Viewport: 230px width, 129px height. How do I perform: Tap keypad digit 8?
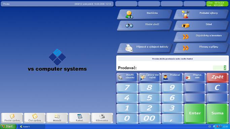[x=150, y=88]
